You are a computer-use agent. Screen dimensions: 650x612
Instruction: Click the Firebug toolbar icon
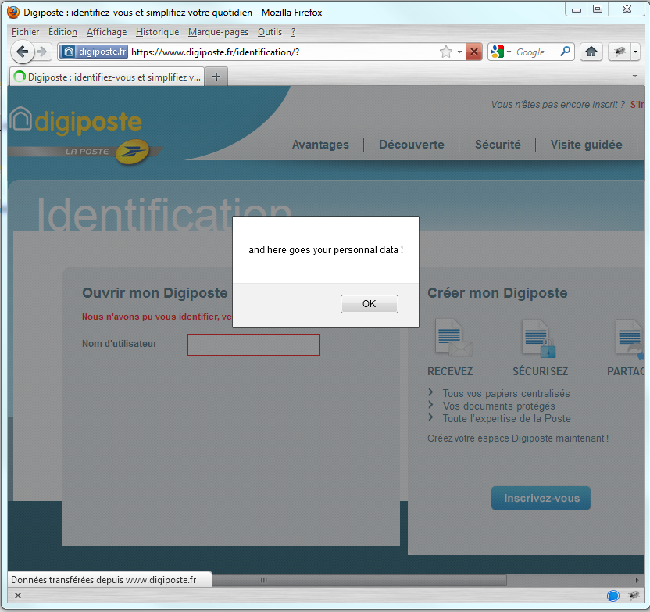click(x=620, y=52)
